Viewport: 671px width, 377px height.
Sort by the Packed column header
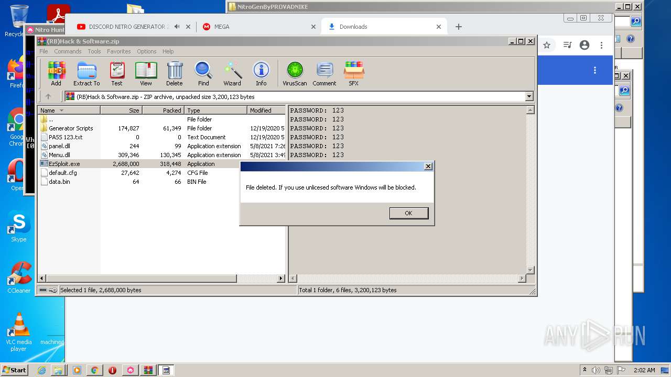click(163, 110)
